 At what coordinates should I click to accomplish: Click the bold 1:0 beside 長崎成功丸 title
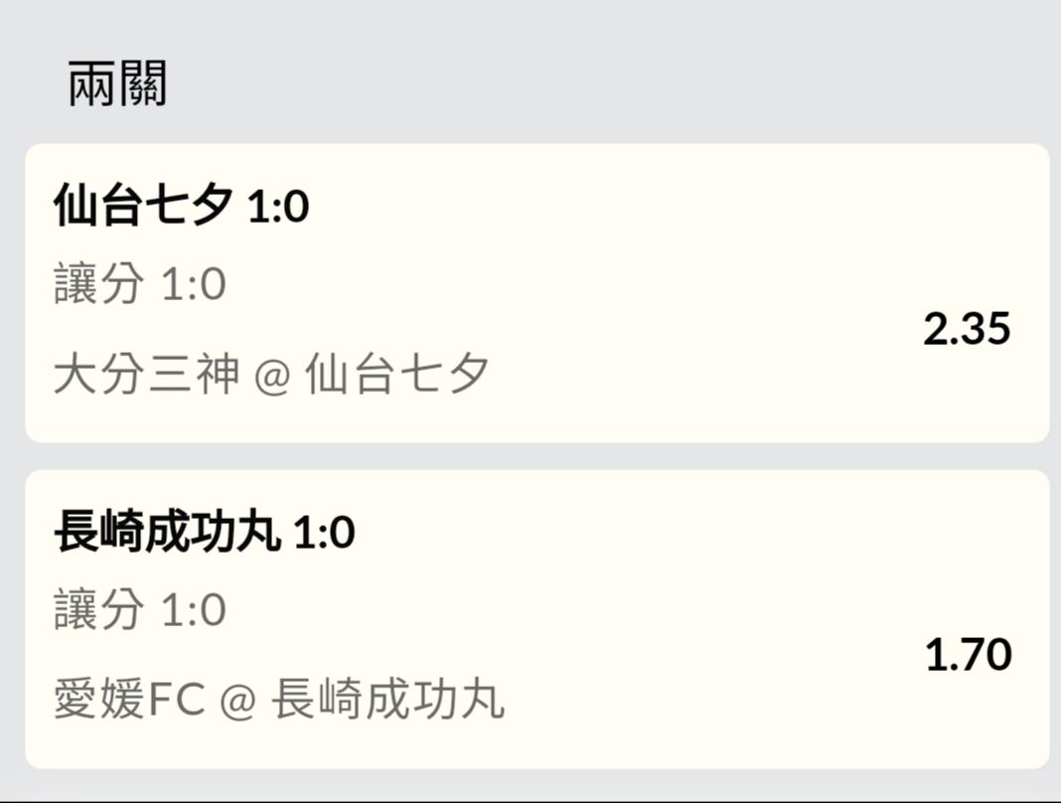click(324, 534)
